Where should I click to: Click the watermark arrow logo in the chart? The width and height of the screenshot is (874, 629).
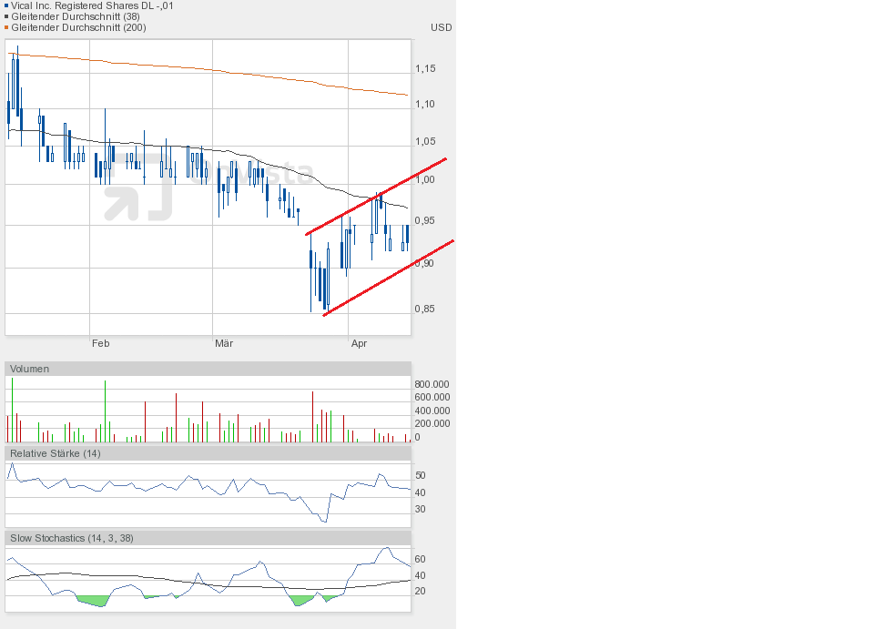click(x=137, y=193)
